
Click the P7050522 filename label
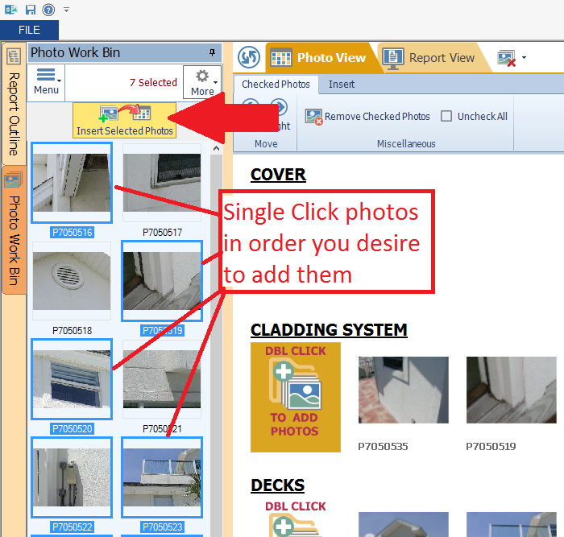73,527
